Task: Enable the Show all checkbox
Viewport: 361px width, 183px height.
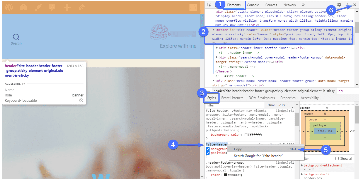Action: coord(337,158)
